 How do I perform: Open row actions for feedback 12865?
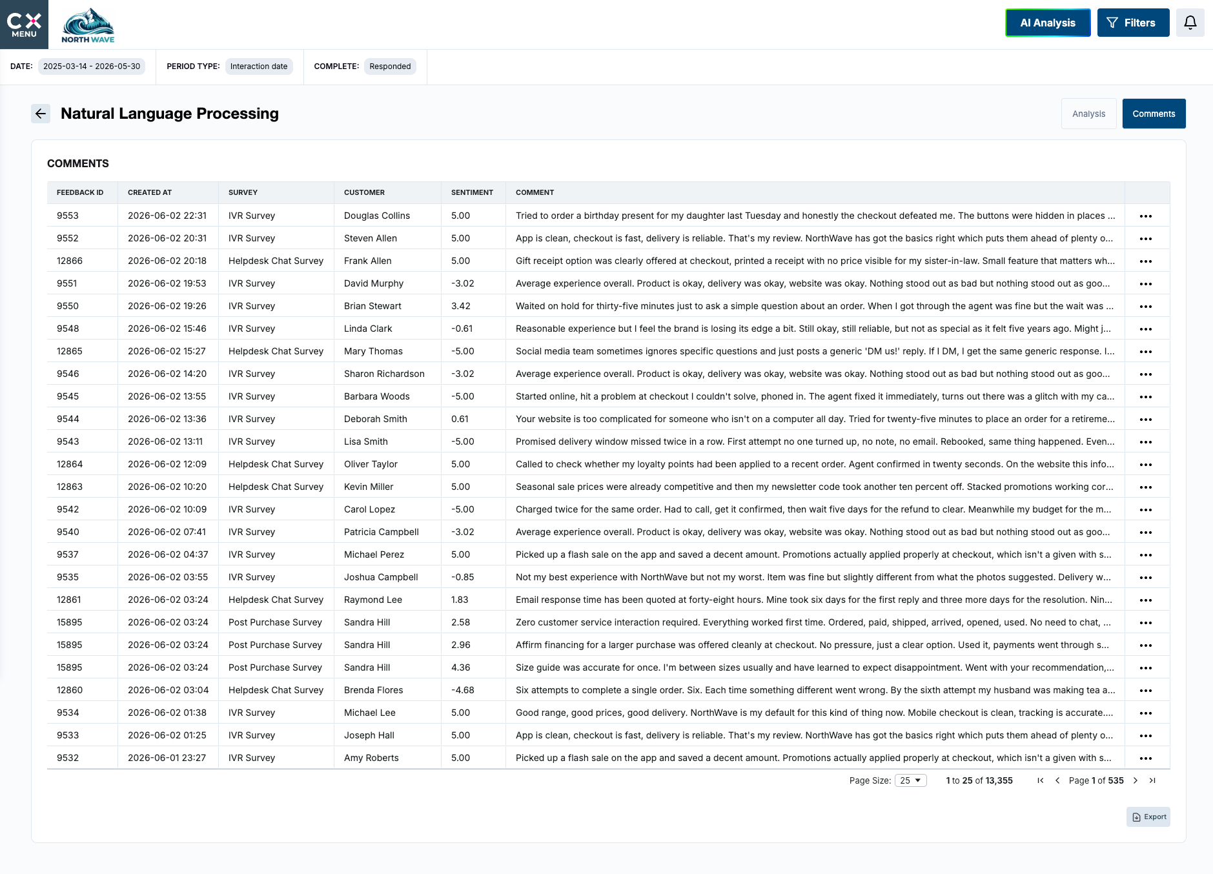pyautogui.click(x=1146, y=352)
